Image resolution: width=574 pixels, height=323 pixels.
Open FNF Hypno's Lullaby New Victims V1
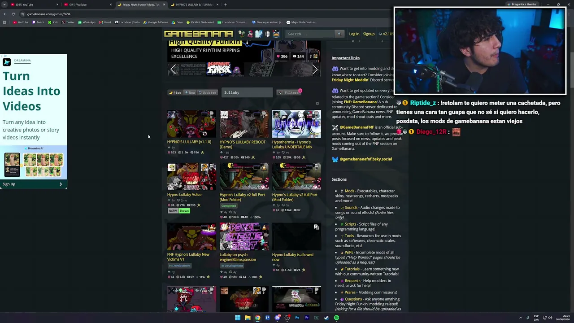(x=191, y=236)
